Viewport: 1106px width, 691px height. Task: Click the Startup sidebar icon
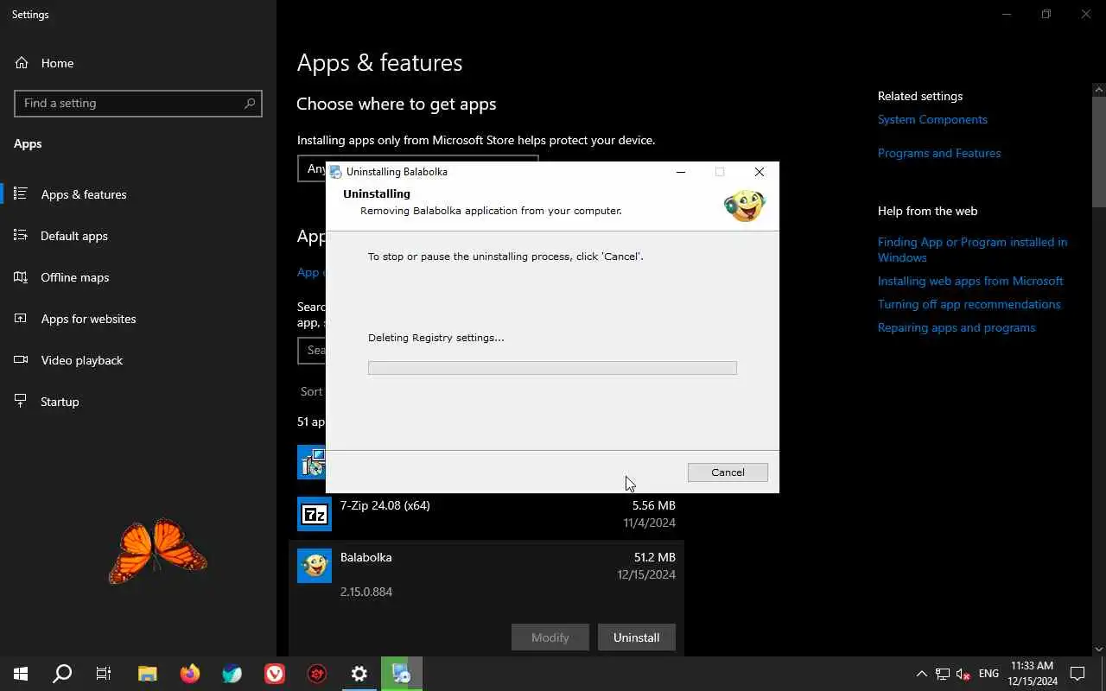pyautogui.click(x=21, y=402)
